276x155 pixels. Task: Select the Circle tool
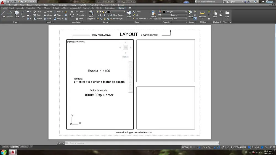[17, 14]
